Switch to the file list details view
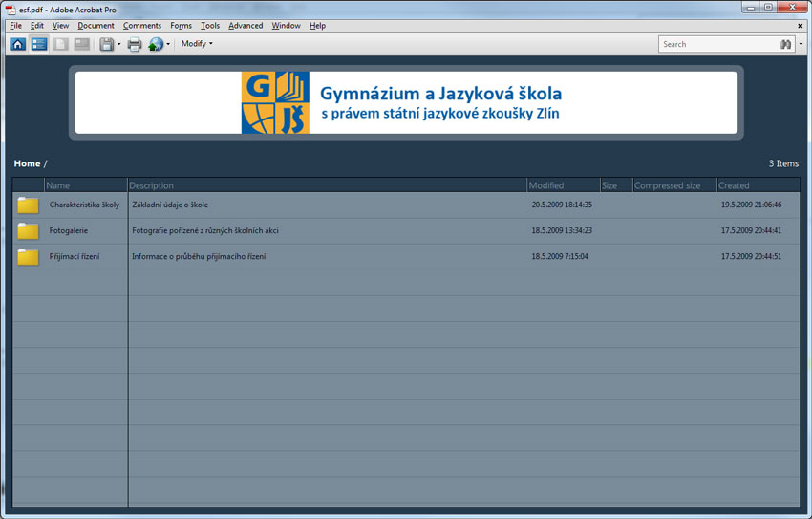 click(x=39, y=44)
